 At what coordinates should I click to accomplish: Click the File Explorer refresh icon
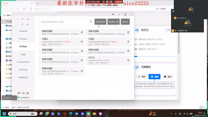point(24,9)
